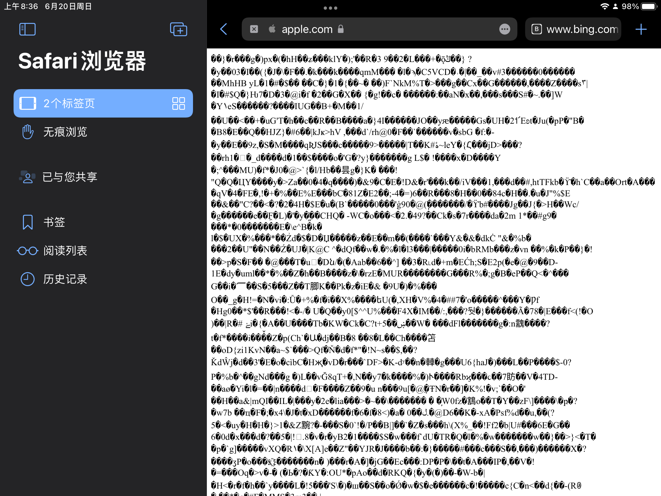Open 阅读列表 reading list

65,251
